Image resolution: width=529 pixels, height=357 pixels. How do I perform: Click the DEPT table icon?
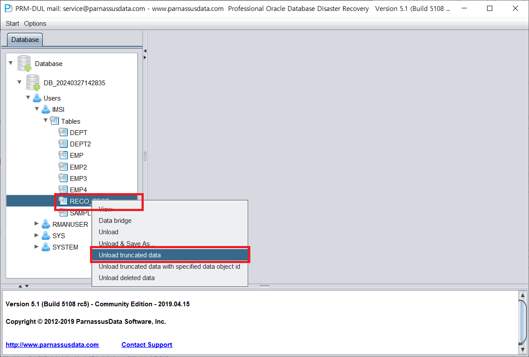coord(63,132)
